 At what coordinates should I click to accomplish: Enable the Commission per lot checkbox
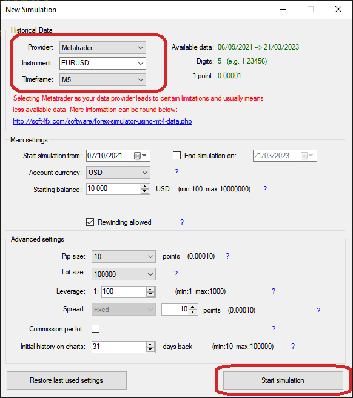click(96, 328)
